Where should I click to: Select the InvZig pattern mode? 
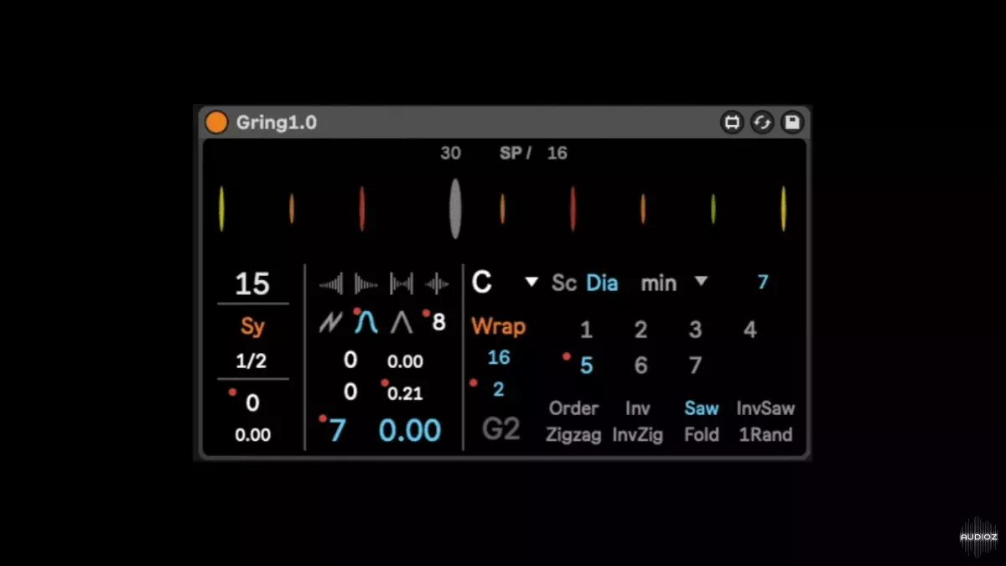638,435
